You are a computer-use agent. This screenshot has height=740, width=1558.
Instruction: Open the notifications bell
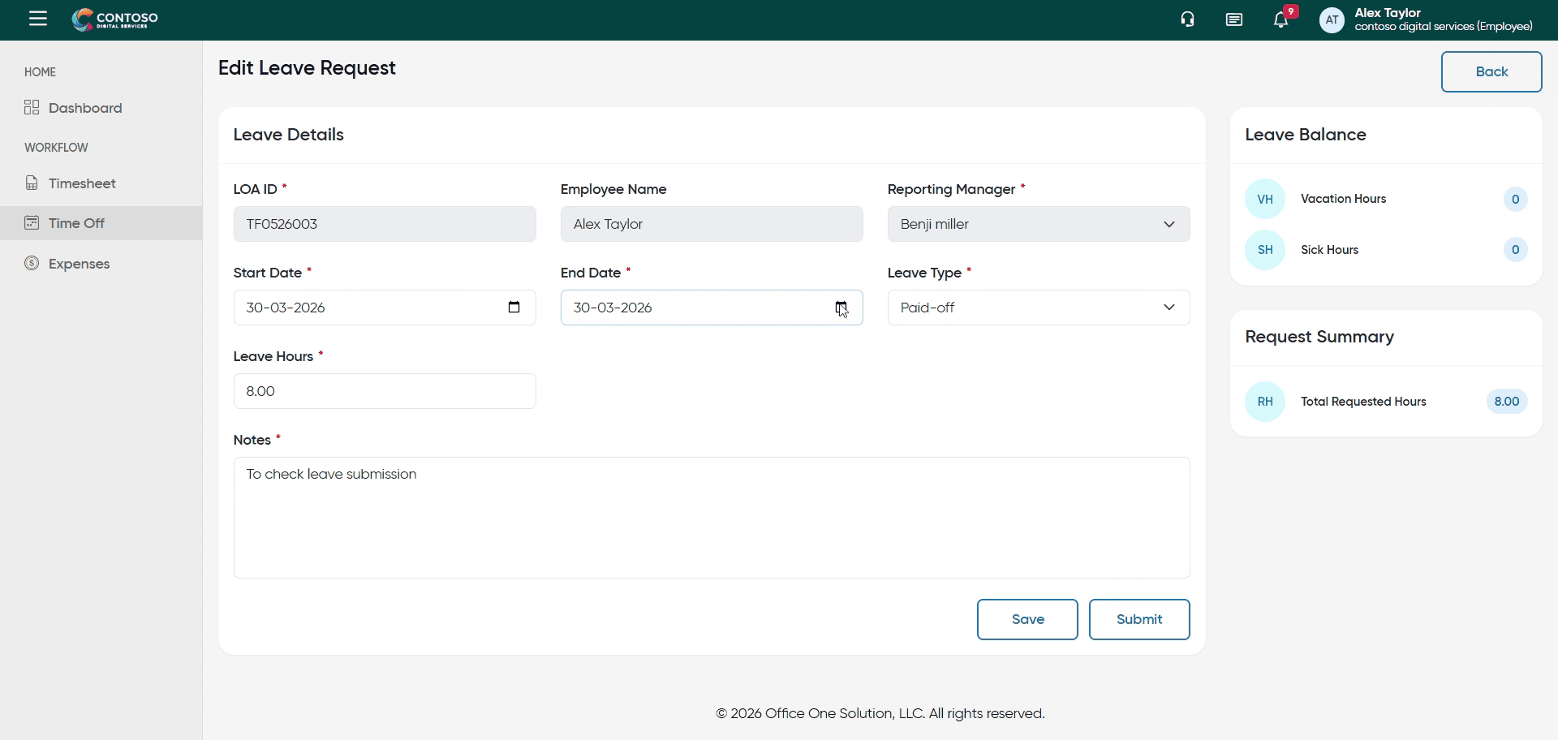tap(1280, 19)
